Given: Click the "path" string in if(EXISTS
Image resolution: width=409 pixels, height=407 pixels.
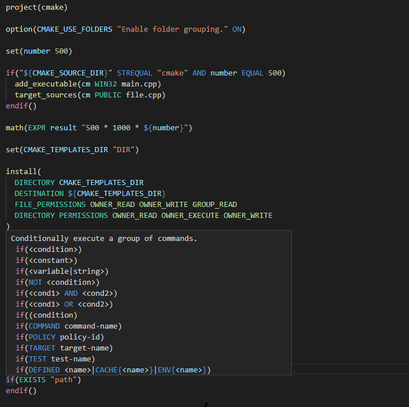Looking at the screenshot, I should (64, 380).
